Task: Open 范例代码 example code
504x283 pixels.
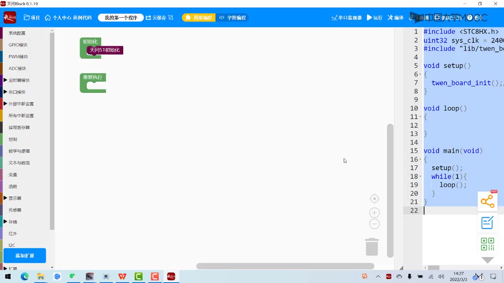Action: pyautogui.click(x=82, y=18)
